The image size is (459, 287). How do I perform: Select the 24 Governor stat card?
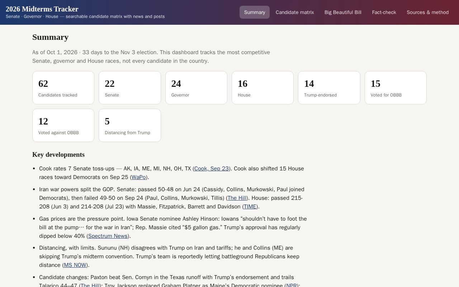196,88
